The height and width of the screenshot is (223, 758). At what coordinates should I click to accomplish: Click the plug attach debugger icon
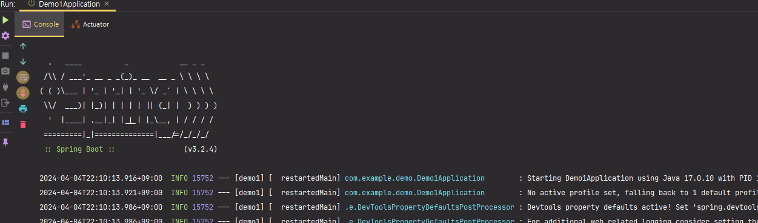[x=5, y=86]
